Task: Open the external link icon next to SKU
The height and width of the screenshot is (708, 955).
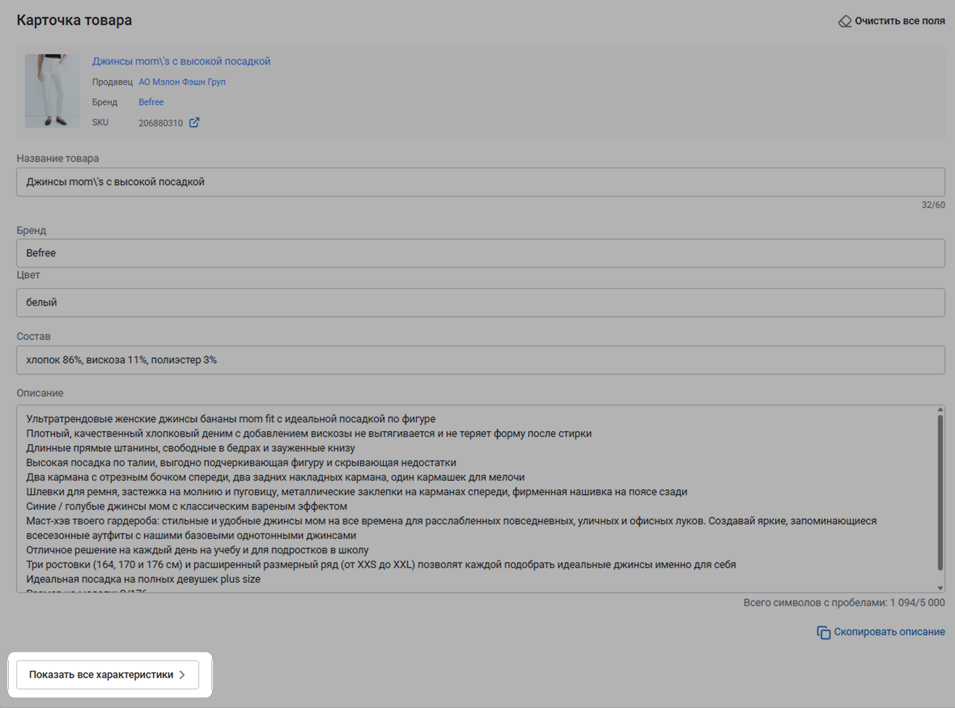Action: point(194,123)
